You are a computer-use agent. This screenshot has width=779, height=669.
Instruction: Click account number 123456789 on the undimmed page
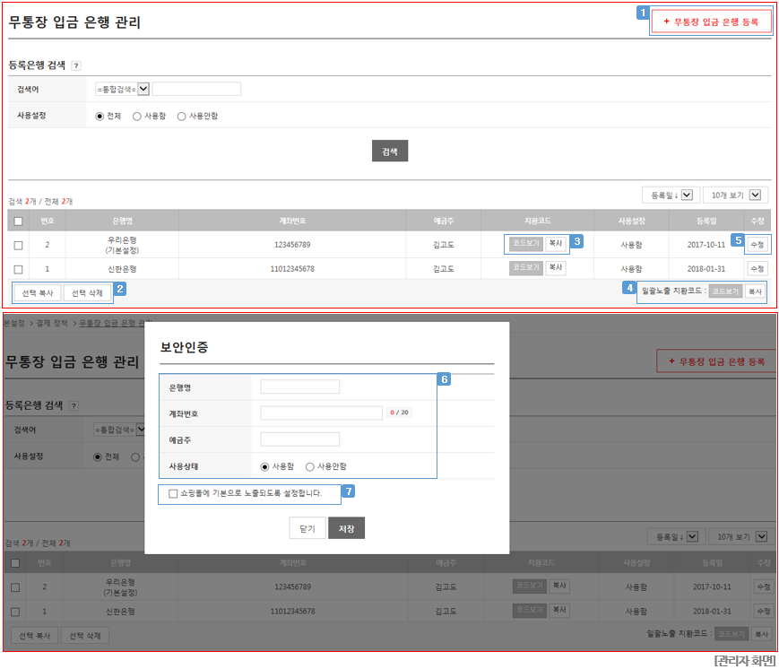click(292, 245)
